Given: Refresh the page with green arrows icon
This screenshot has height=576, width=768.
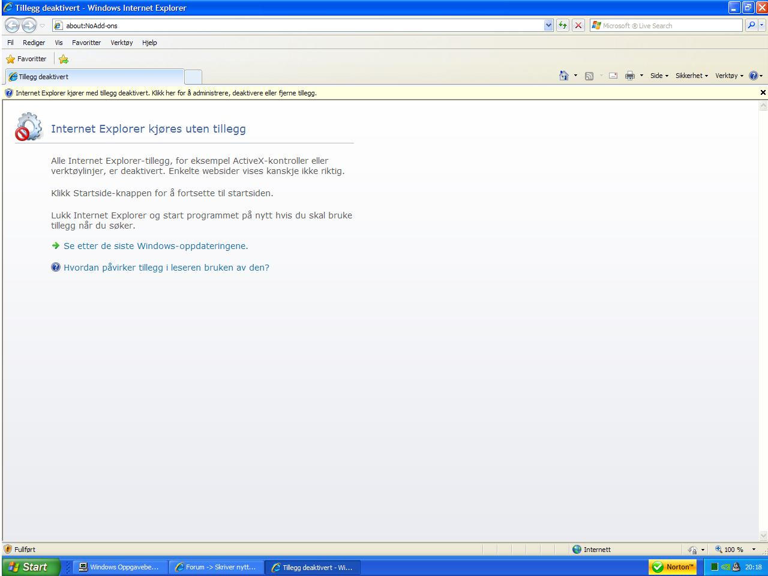Looking at the screenshot, I should [x=563, y=25].
